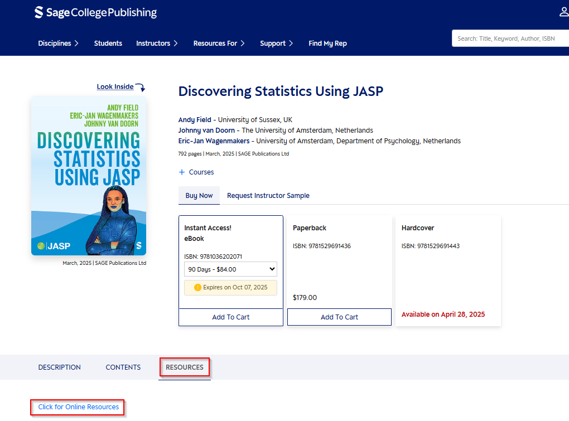Switch to Request Instructor Sample tab
The height and width of the screenshot is (421, 569).
(268, 196)
